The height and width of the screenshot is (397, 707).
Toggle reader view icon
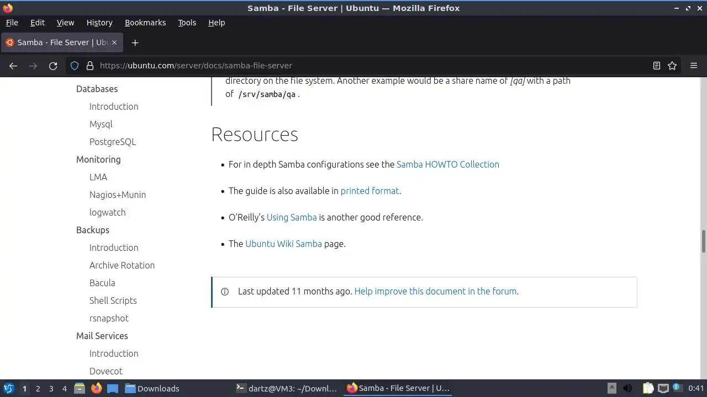pos(657,66)
